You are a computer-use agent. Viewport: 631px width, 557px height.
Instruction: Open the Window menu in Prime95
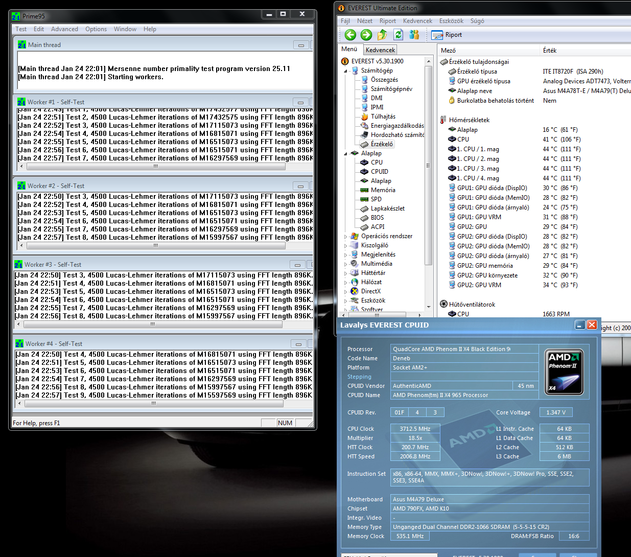click(x=125, y=29)
